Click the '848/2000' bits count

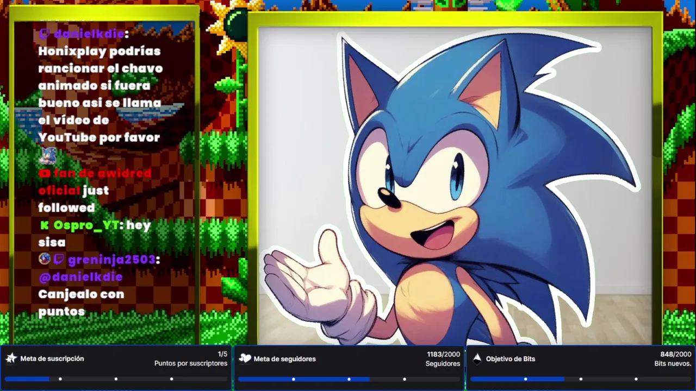676,354
